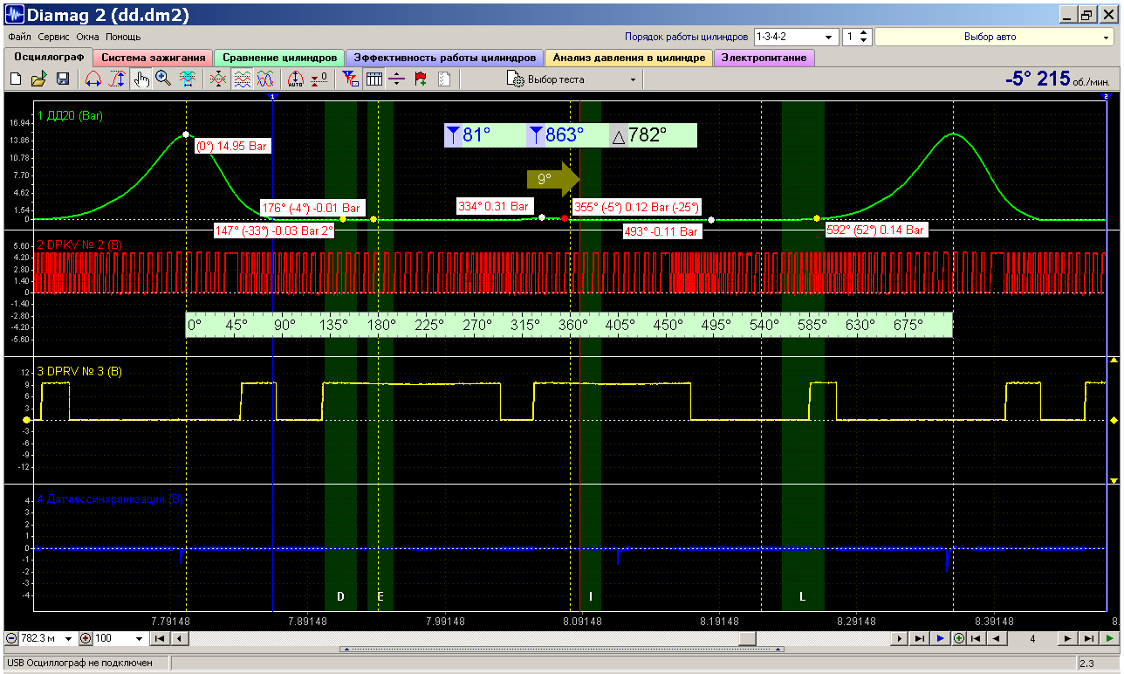Select phase marker L in bottom channel
Screen dimensions: 1124x674
[803, 596]
